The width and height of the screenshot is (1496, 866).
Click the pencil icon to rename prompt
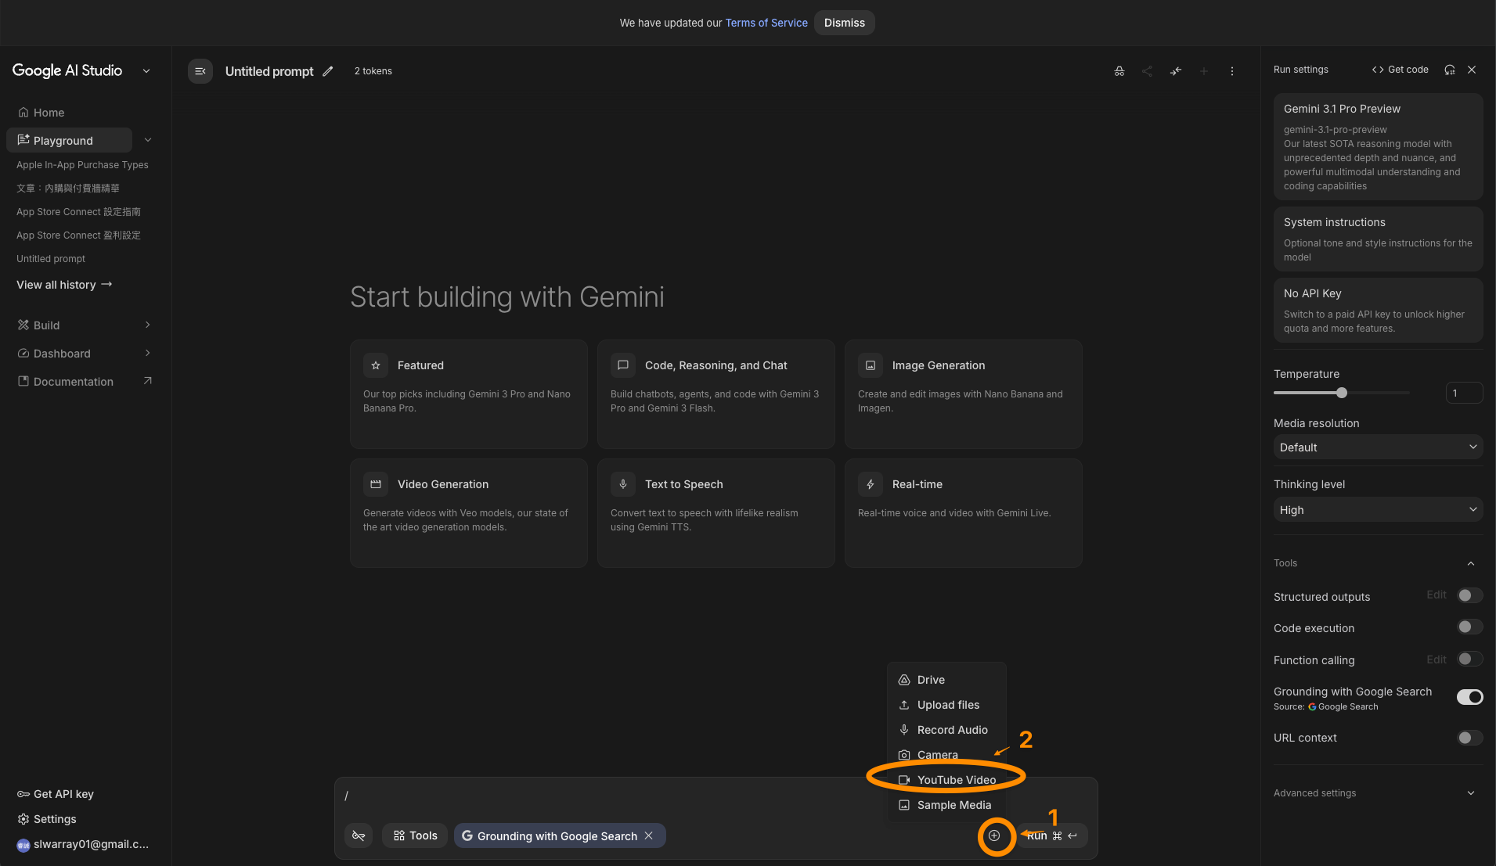328,71
